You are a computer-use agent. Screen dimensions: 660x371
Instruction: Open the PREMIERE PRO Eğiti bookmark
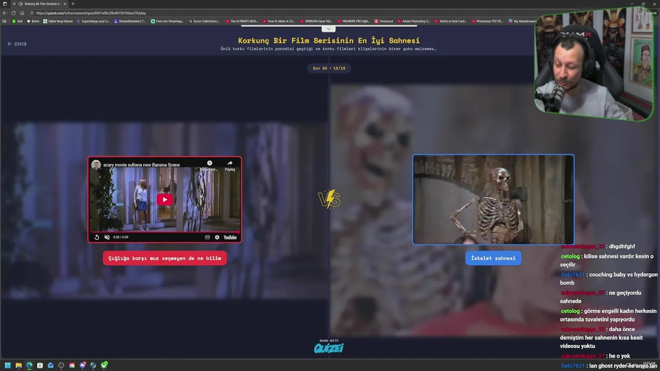(353, 21)
